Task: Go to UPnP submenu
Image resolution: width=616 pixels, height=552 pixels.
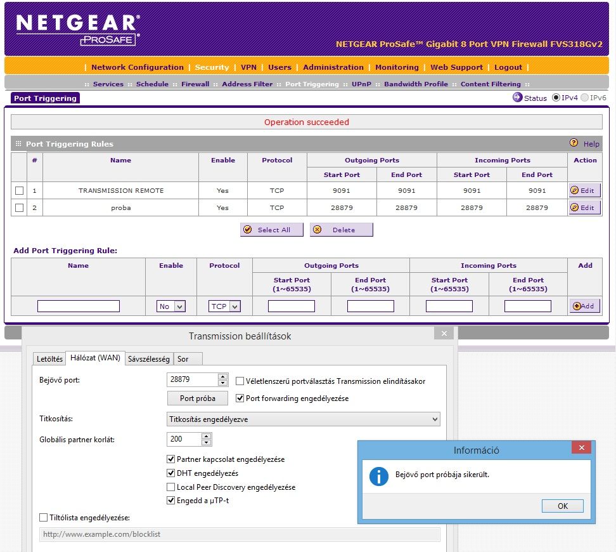Action: [361, 84]
